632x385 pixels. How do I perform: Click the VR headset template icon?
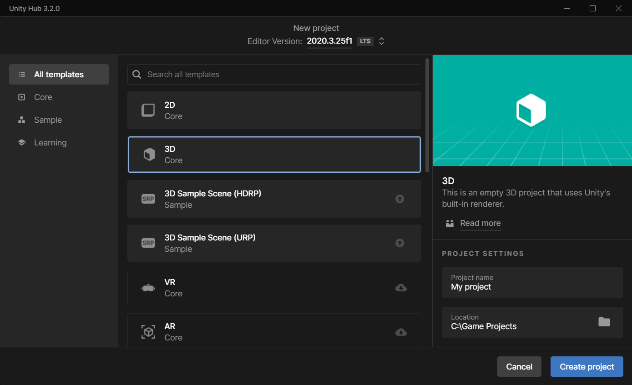pos(148,288)
